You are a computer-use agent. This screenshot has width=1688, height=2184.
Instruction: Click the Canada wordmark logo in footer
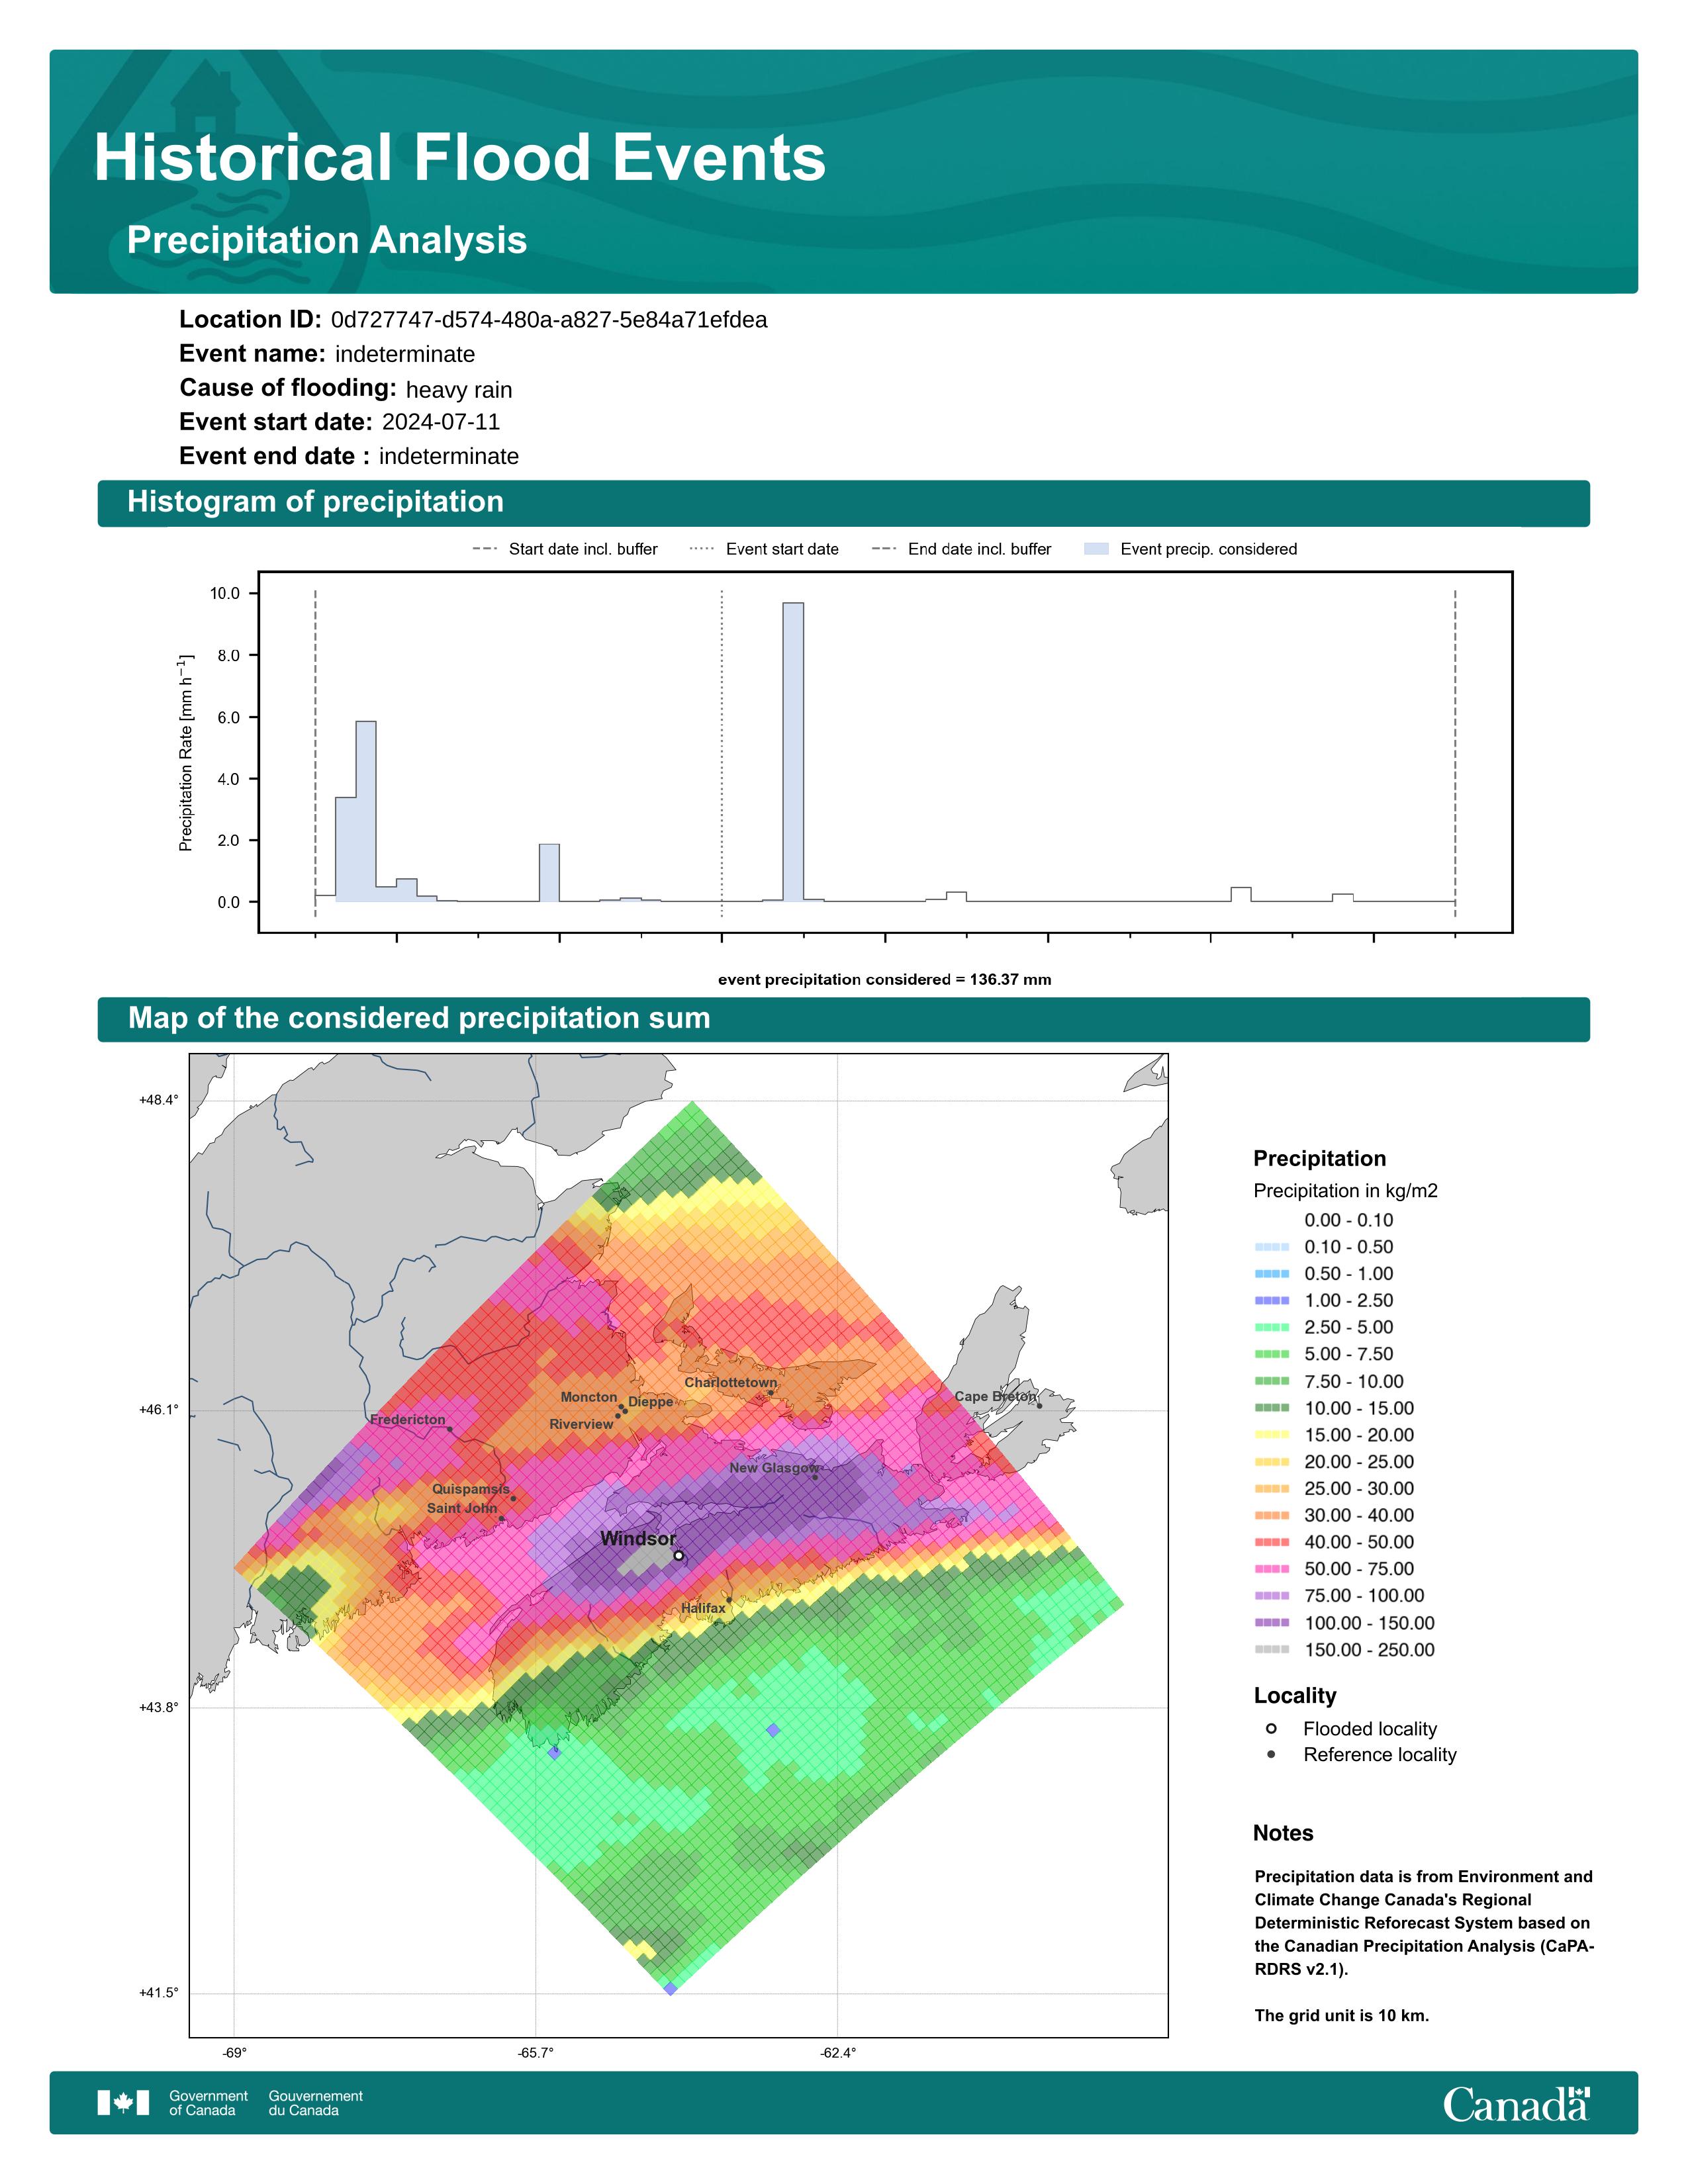[x=1516, y=2104]
